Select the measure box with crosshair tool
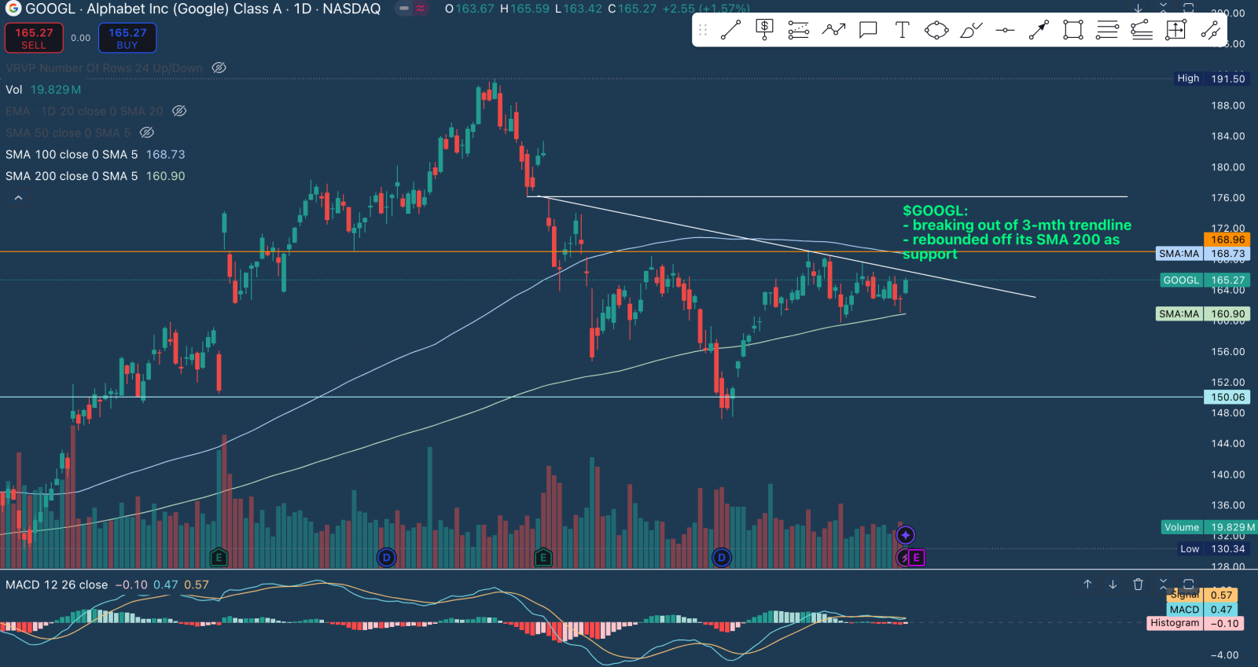1258x667 pixels. tap(1175, 31)
